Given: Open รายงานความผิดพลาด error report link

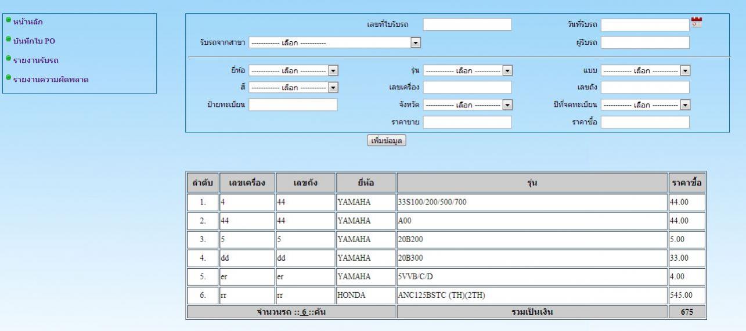Looking at the screenshot, I should click(51, 79).
